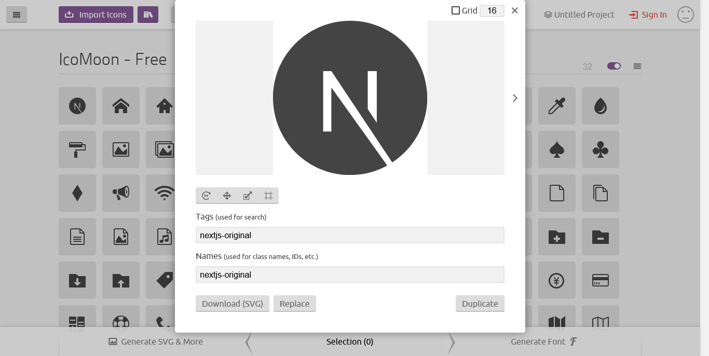This screenshot has width=709, height=356.
Task: Click Download (SVG) button
Action: pyautogui.click(x=233, y=304)
